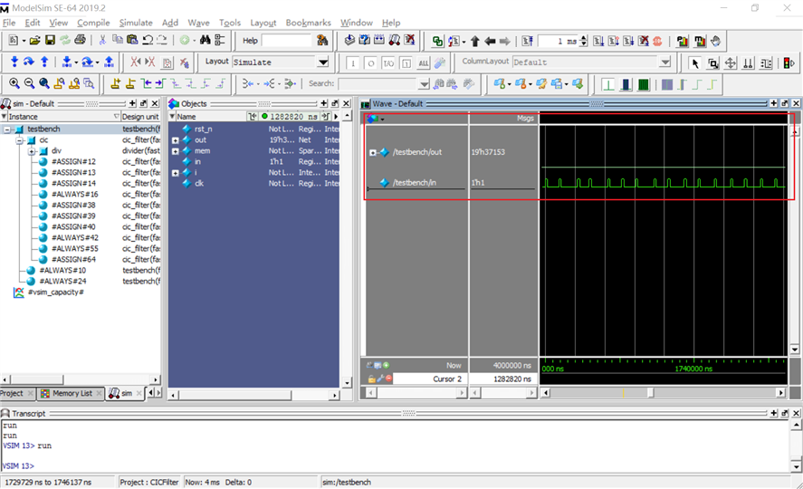Click the Print icon in toolbar
The width and height of the screenshot is (803, 489).
(80, 41)
